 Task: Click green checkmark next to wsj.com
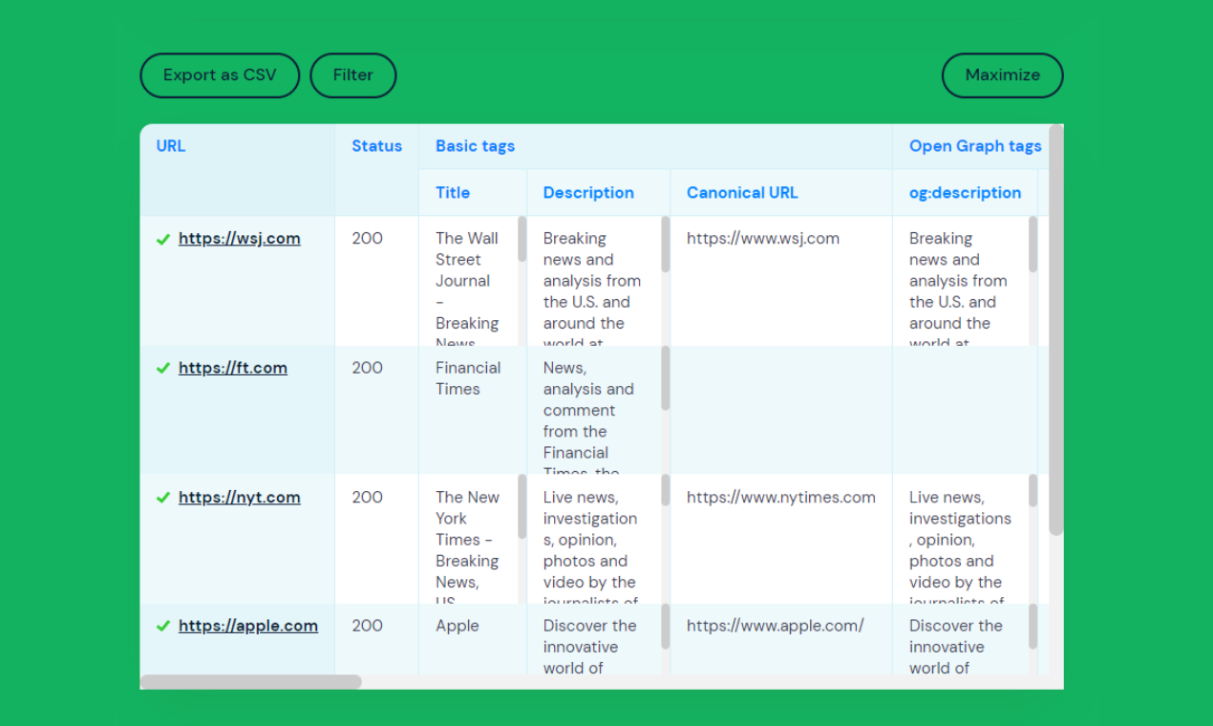tap(163, 240)
